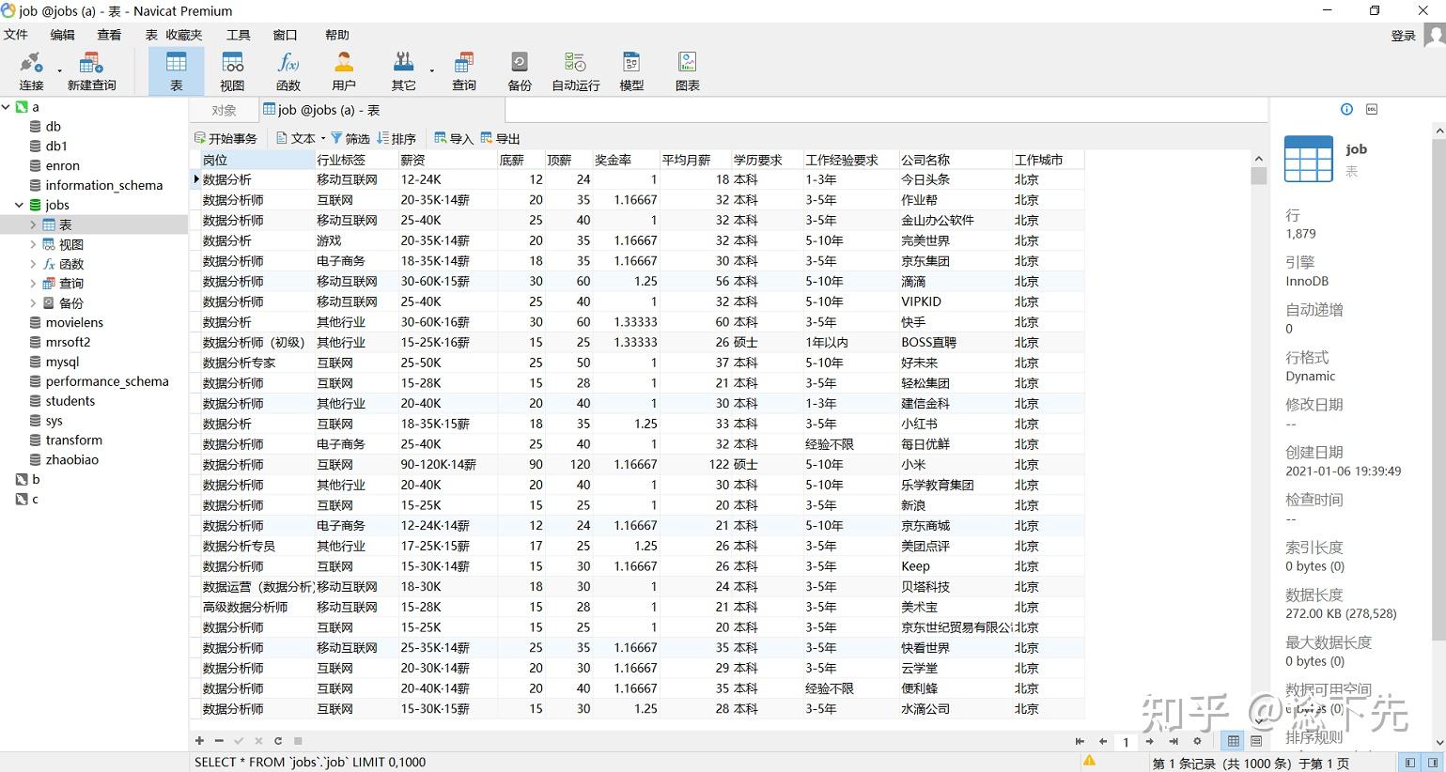Open the 收藏夹 menu
Viewport: 1446px width, 772px height.
[x=184, y=35]
